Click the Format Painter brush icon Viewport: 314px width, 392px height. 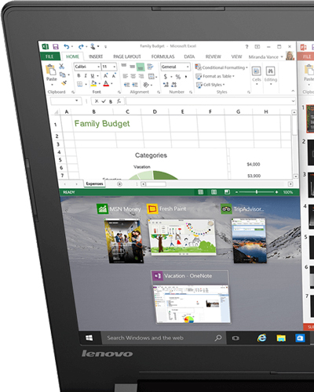coord(64,83)
